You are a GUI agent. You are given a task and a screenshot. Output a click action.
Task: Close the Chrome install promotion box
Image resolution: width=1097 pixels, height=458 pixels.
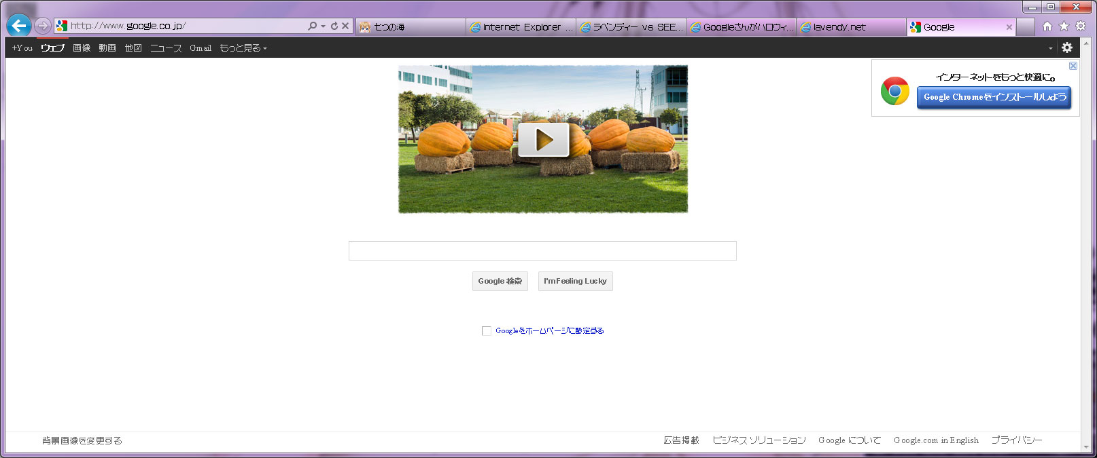[1073, 66]
